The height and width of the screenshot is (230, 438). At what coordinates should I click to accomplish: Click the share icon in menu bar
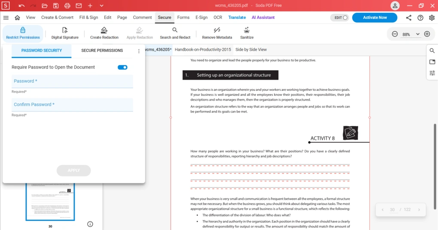[408, 18]
